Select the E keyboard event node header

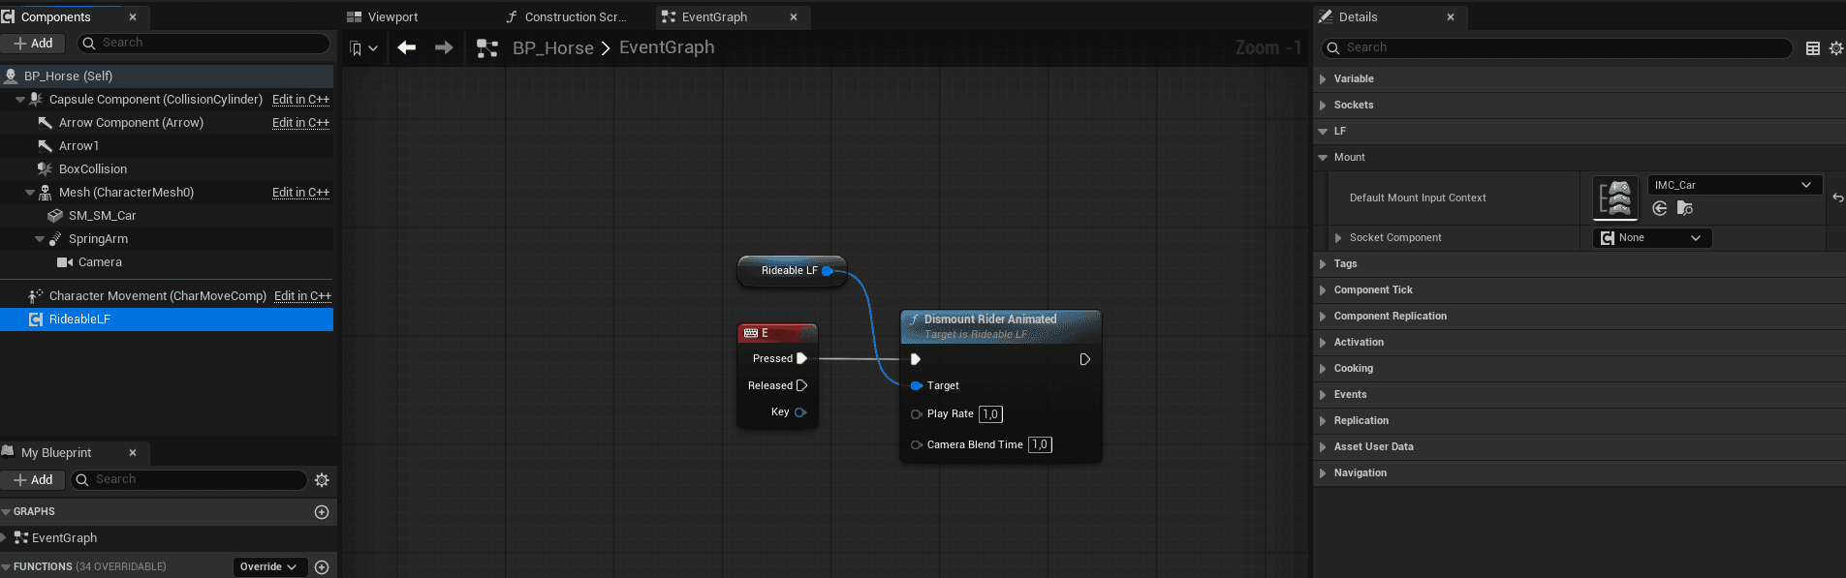tap(777, 333)
